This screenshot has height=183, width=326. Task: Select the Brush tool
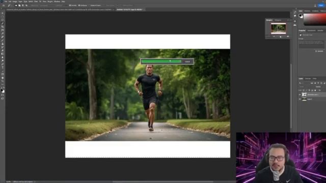[x=3, y=40]
